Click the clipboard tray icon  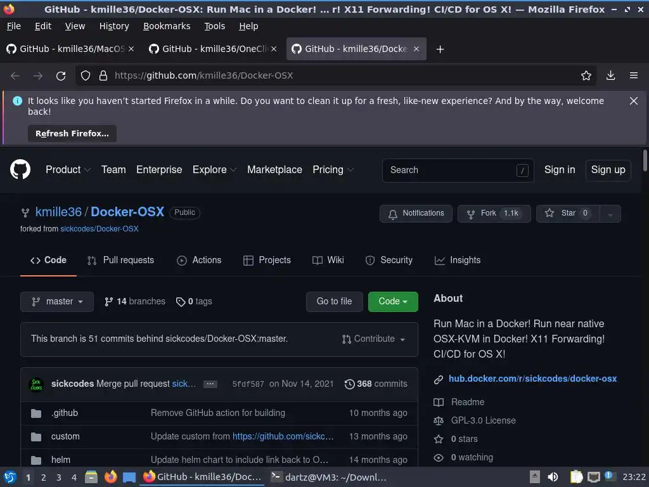tap(576, 477)
